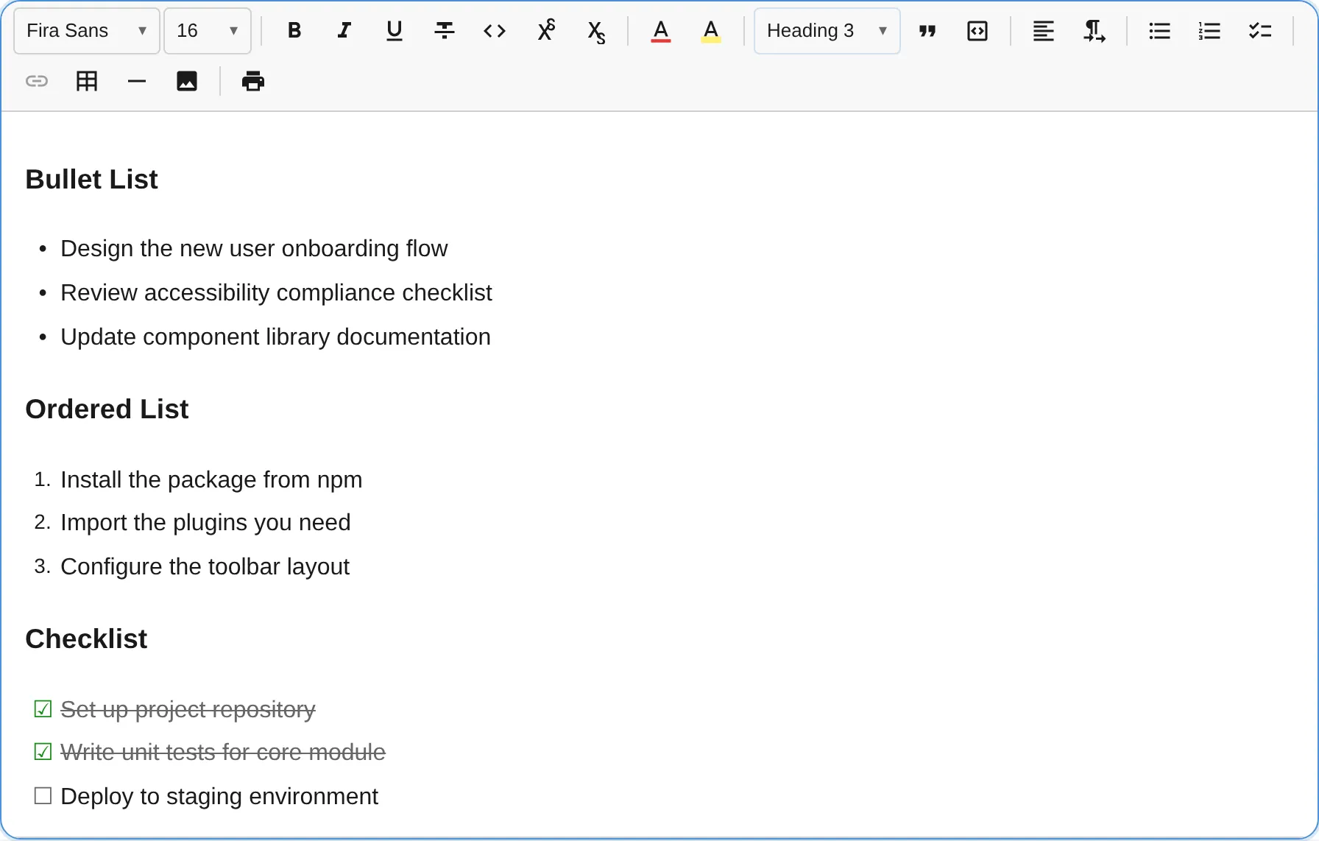This screenshot has width=1319, height=841.
Task: Open the font size dropdown
Action: [207, 30]
